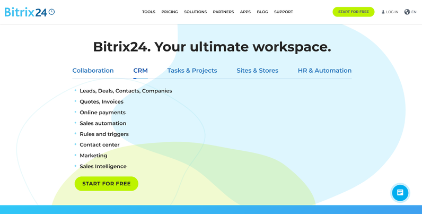The image size is (422, 214).
Task: Click the 'Online payments' list item
Action: click(102, 113)
